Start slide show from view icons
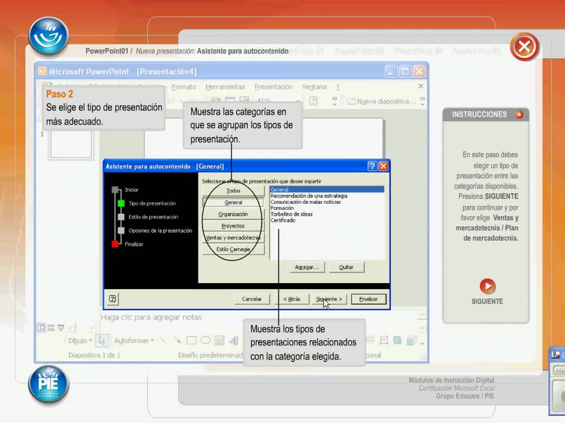Viewport: 565px width, 423px height. [x=61, y=328]
